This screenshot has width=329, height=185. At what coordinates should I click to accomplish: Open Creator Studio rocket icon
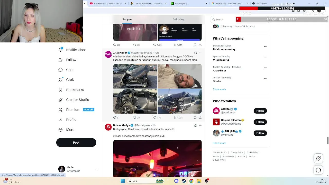(x=60, y=100)
